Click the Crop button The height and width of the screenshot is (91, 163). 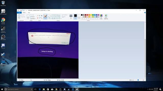(x=32, y=15)
